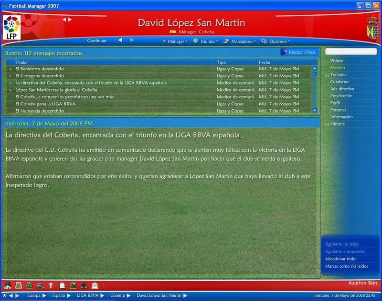This screenshot has height=301, width=382.
Task: Click the football icon in the bottom navigation bar
Action: pos(4,296)
